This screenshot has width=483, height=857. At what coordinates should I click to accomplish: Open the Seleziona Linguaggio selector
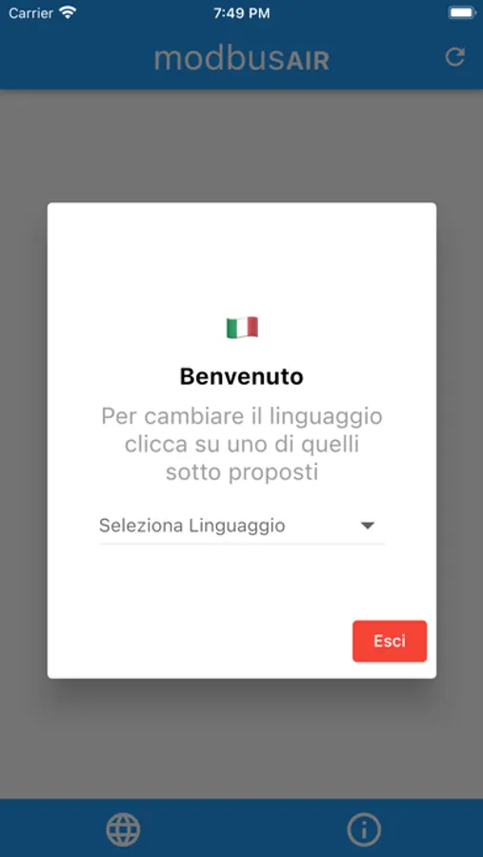pos(242,526)
